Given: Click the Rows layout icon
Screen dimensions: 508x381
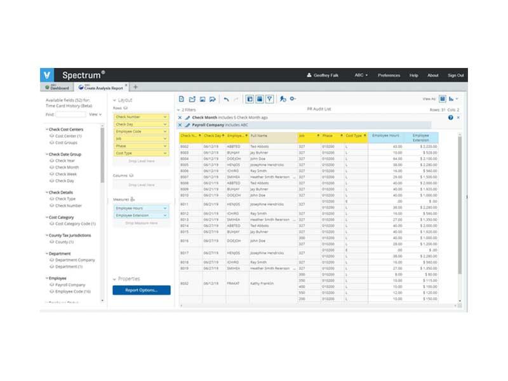Looking at the screenshot, I should click(x=126, y=108).
